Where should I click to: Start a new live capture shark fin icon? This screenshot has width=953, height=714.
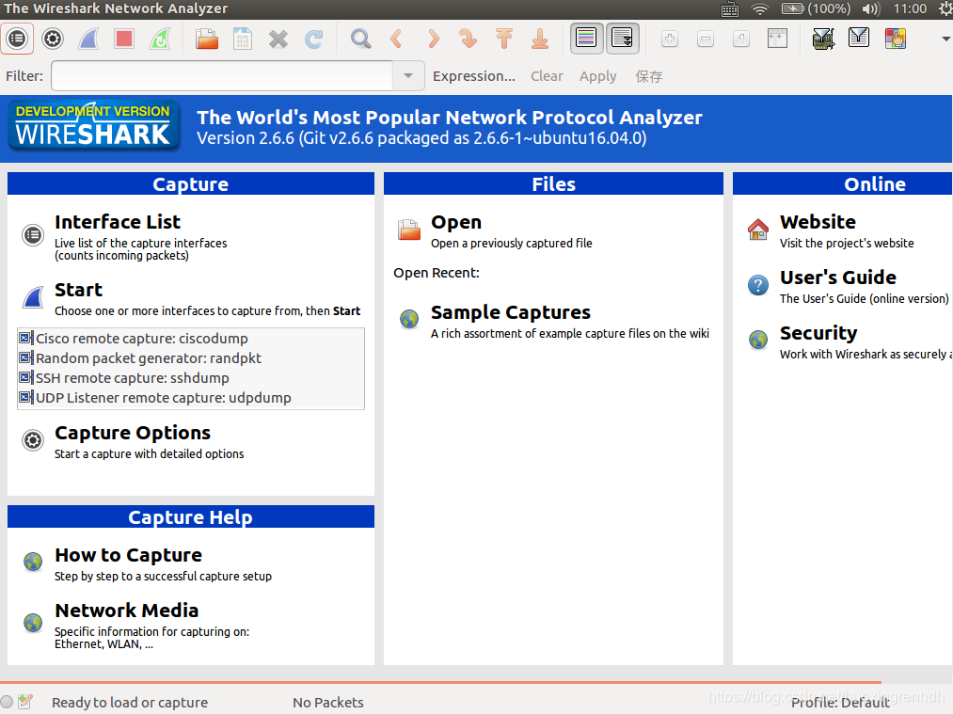tap(88, 39)
